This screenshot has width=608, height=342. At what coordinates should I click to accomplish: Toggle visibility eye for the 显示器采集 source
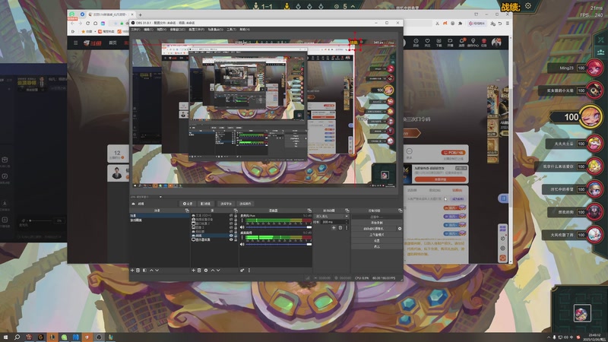(231, 239)
